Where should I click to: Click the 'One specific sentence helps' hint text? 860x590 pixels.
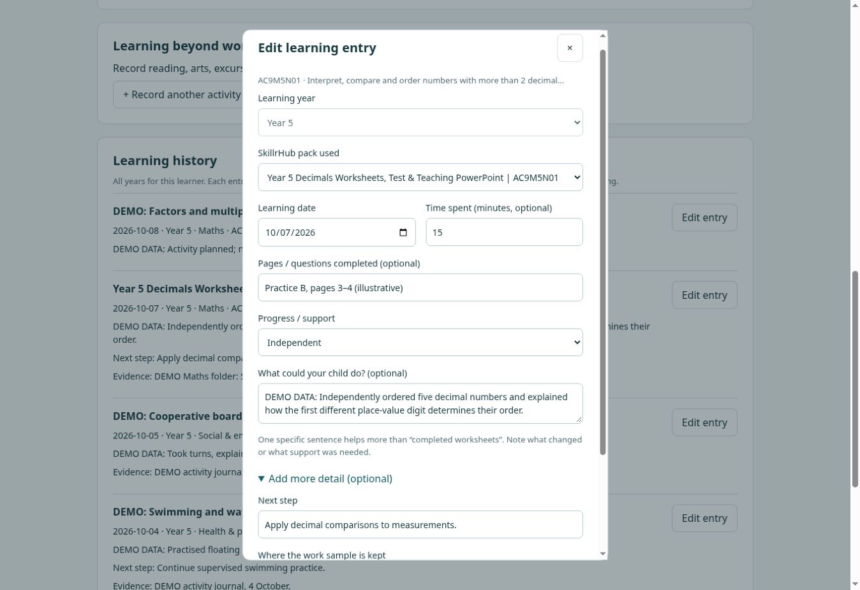coord(420,446)
